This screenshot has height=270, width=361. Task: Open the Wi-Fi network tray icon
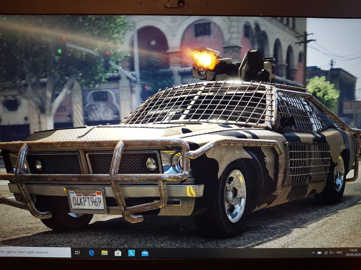(326, 252)
